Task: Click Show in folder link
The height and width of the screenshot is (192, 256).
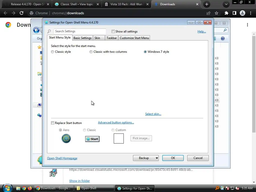Action: pos(79,181)
